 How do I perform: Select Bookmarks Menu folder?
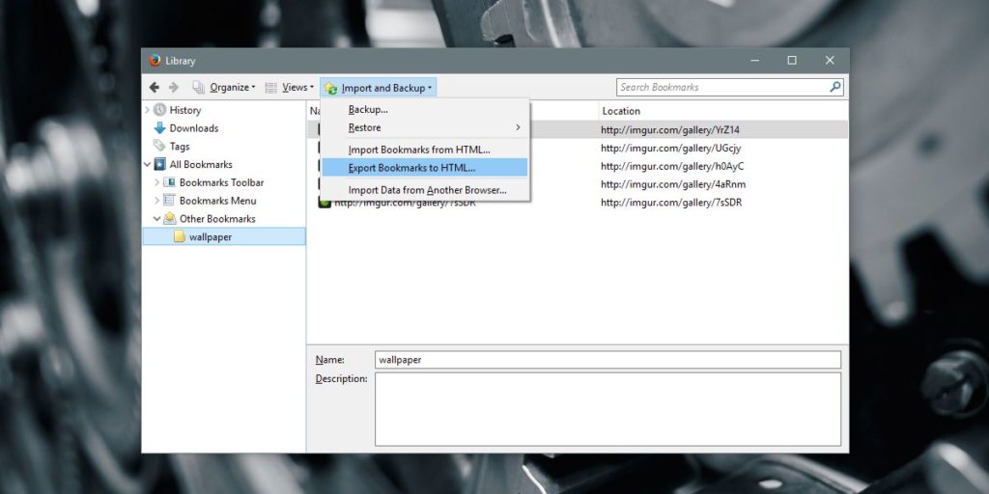click(x=217, y=201)
